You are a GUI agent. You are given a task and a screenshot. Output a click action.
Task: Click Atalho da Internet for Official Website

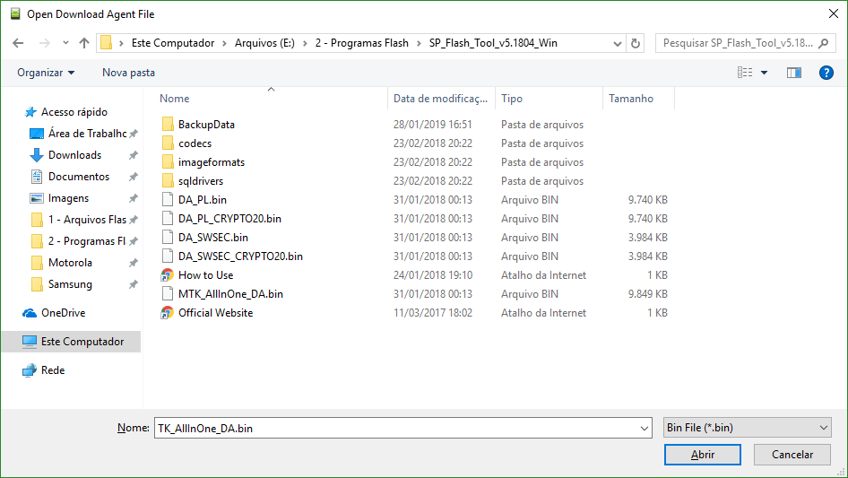click(x=543, y=313)
